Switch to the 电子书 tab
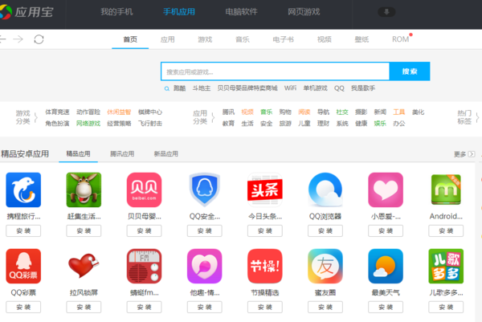The image size is (482, 322). click(x=283, y=39)
